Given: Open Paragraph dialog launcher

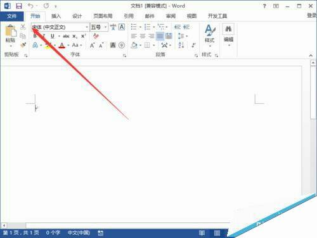Looking at the screenshot, I should coord(196,56).
